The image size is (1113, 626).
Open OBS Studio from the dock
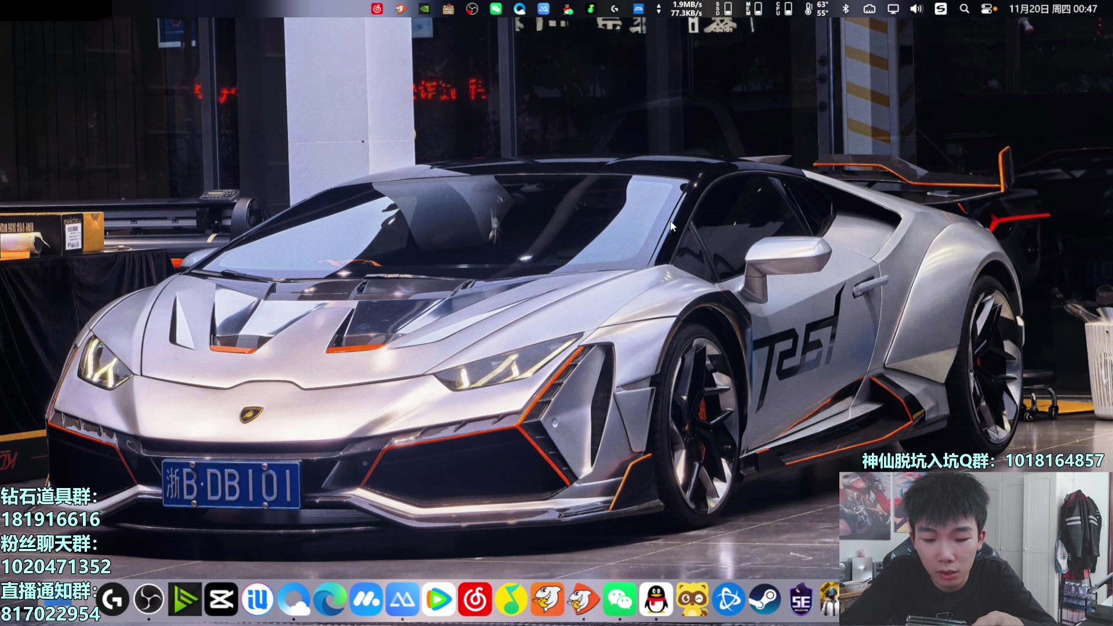pos(149,599)
